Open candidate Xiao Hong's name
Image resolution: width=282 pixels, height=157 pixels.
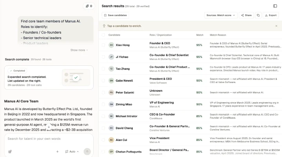123,45
